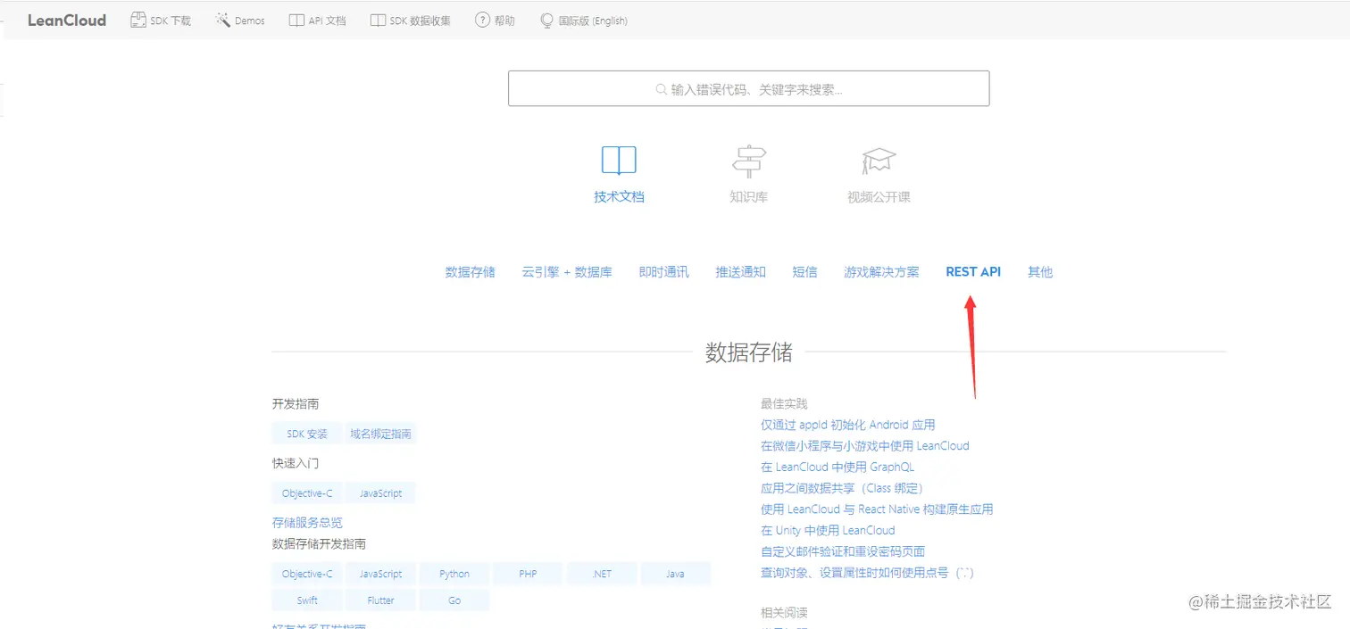The image size is (1350, 629).
Task: Select the open book 技术文档 icon
Action: point(619,161)
